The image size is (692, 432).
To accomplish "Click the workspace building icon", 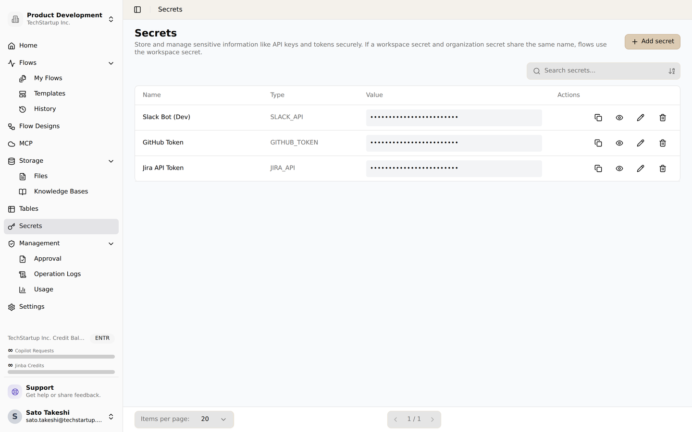I will pyautogui.click(x=15, y=19).
